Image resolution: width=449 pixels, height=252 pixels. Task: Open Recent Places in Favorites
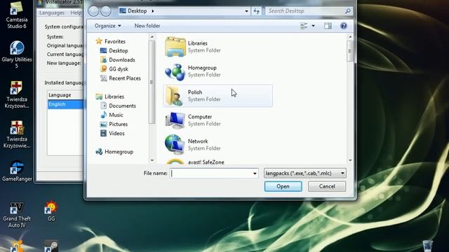coord(125,78)
